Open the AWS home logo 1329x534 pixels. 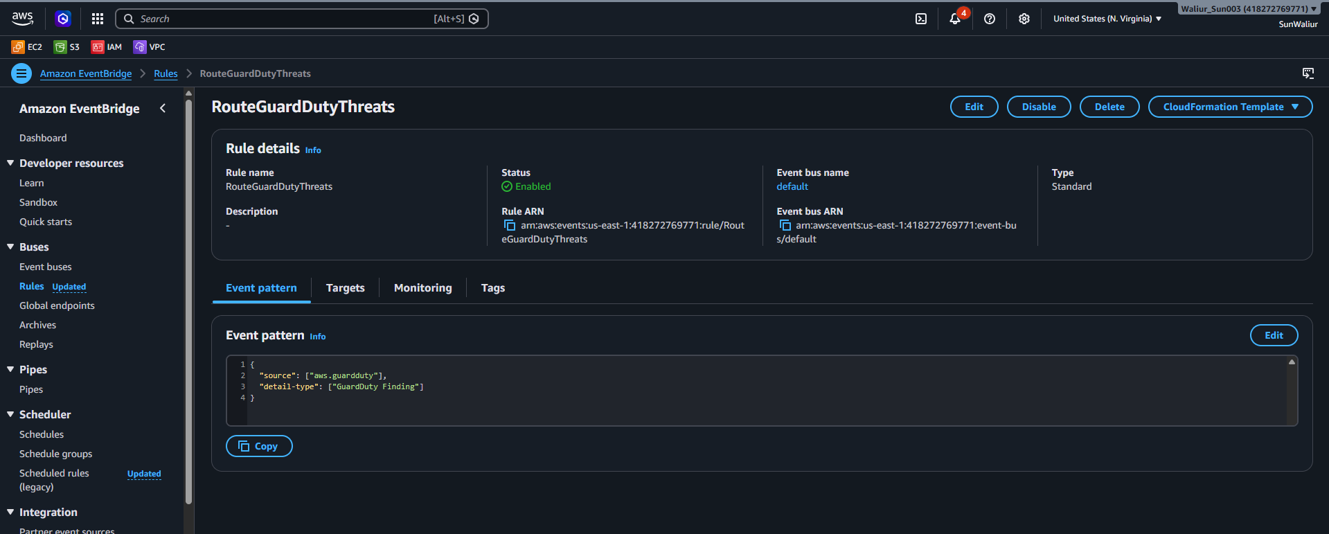pyautogui.click(x=22, y=19)
